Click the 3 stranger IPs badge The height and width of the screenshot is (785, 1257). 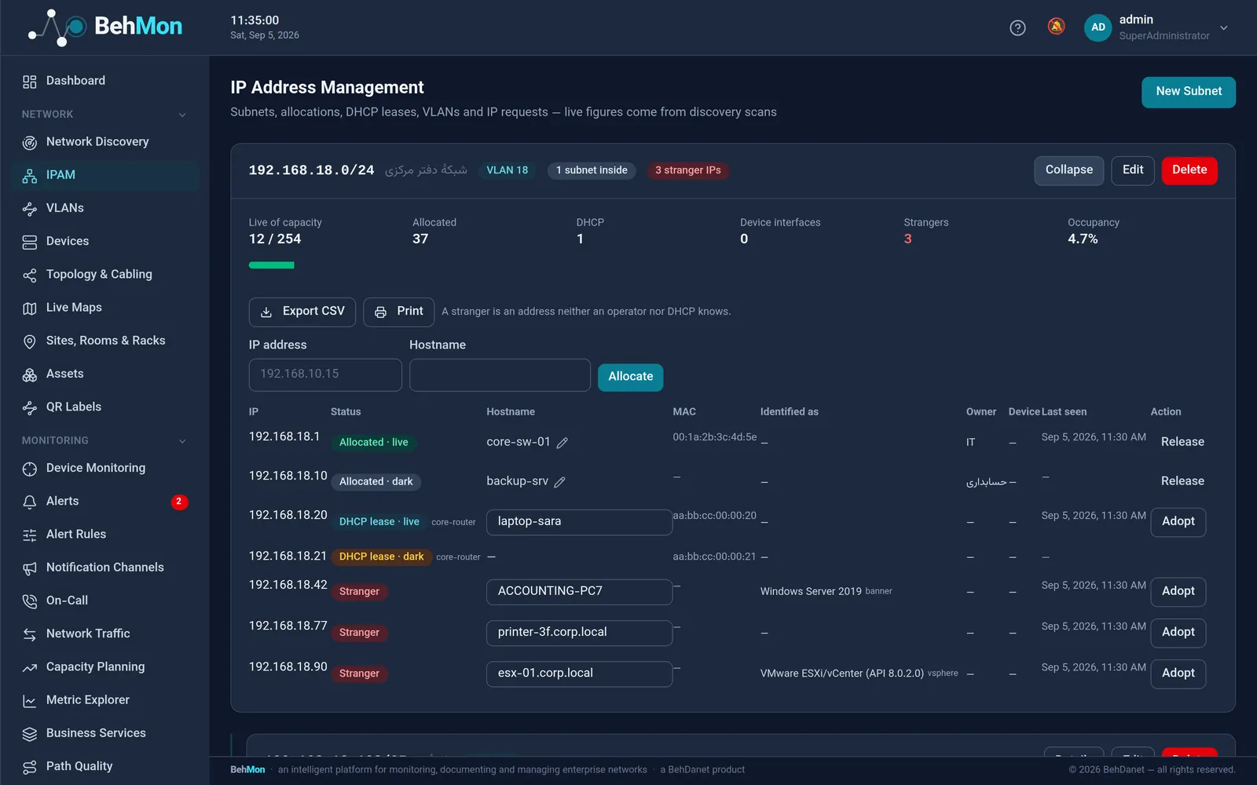[x=687, y=170]
